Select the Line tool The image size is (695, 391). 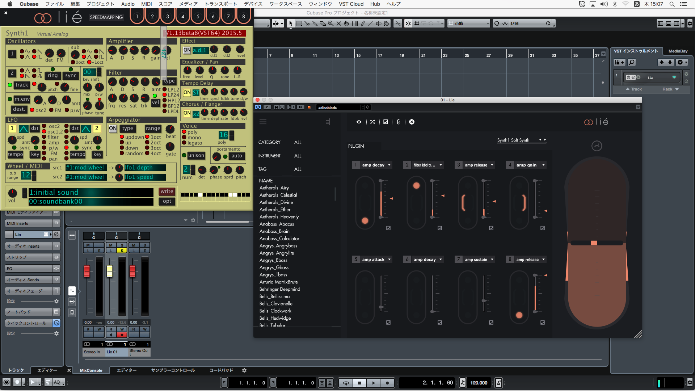coord(371,24)
